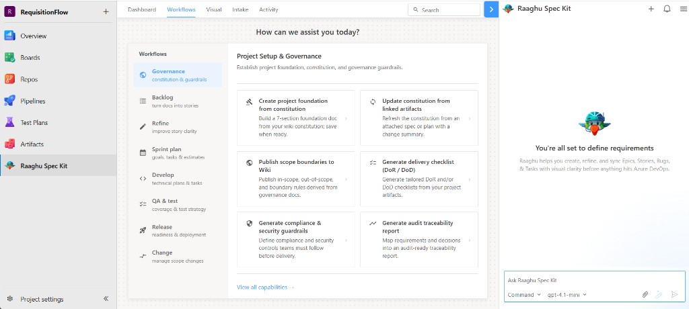Click the send message arrow icon

(x=675, y=294)
